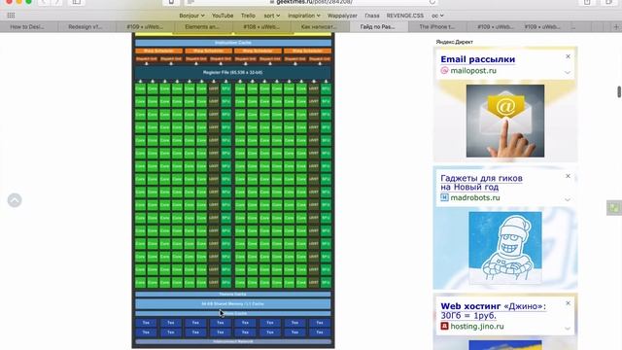This screenshot has width=622, height=350.
Task: Click the robot in Santa hat image
Action: click(505, 247)
